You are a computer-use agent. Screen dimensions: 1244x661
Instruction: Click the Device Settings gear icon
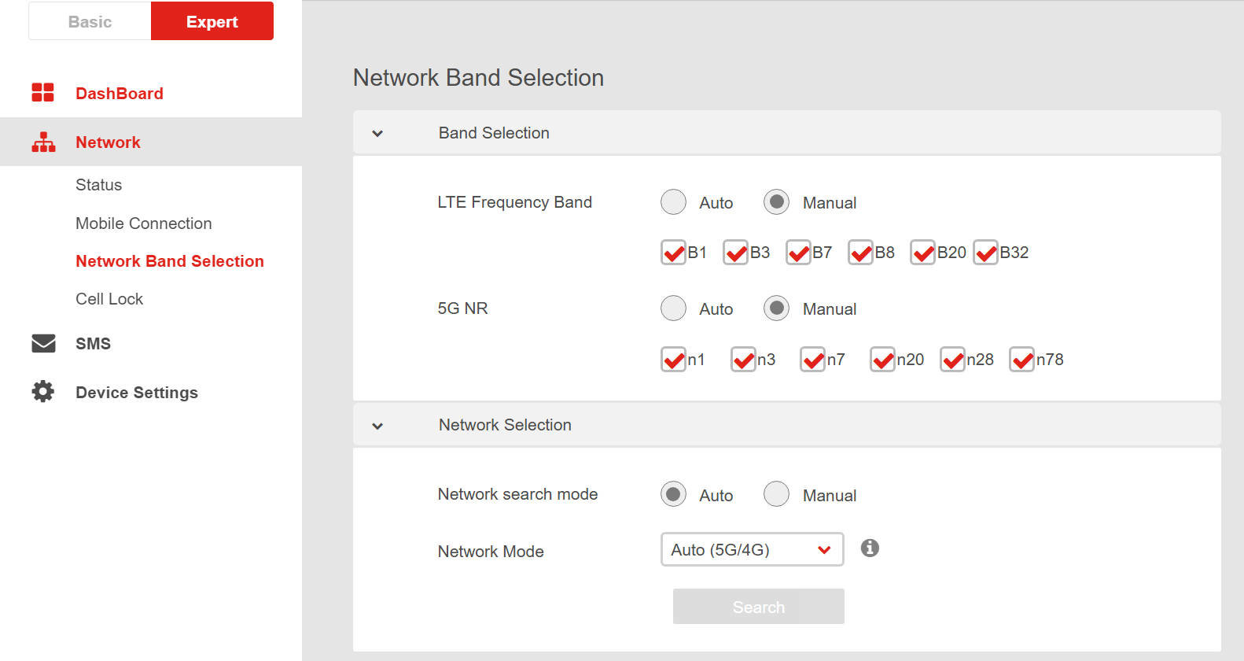(43, 392)
